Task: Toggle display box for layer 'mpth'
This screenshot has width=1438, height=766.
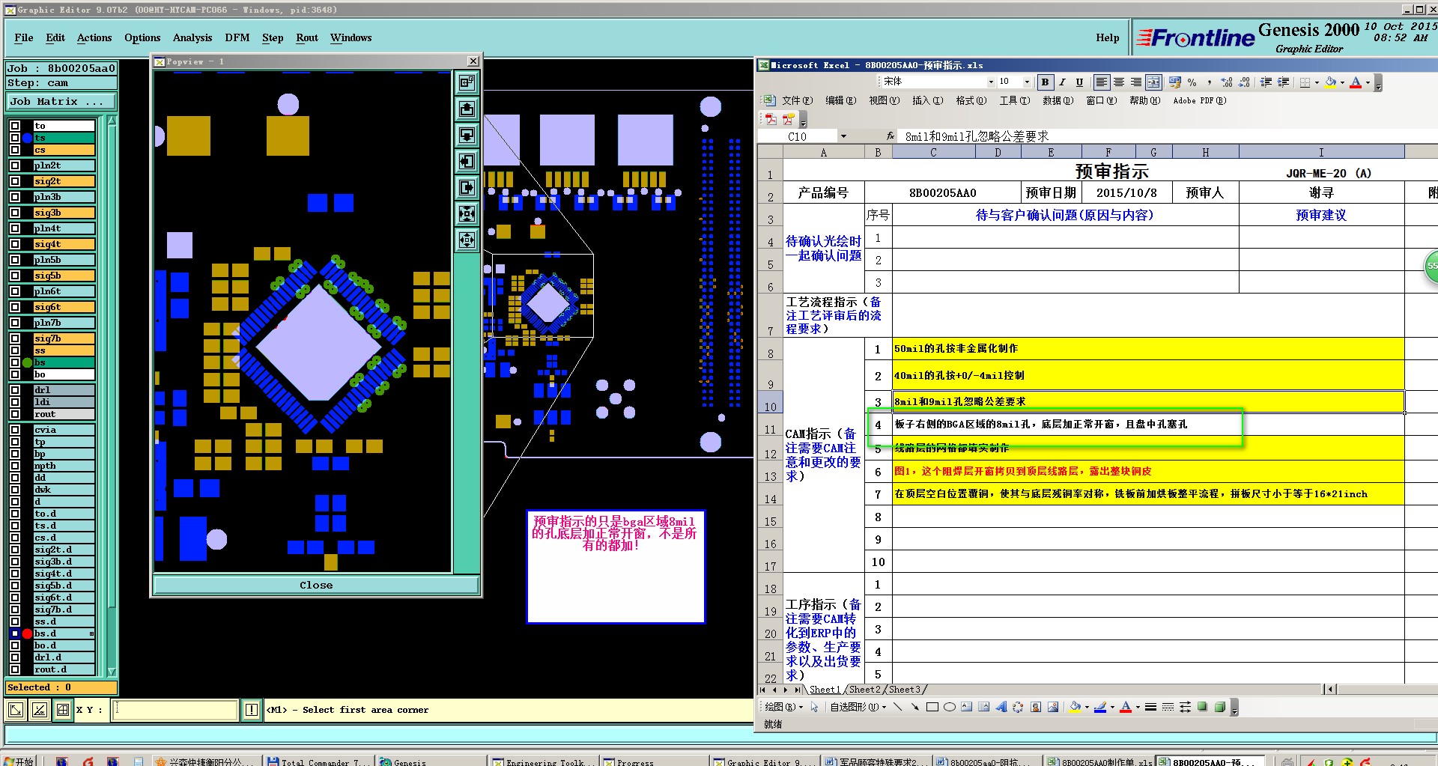Action: pos(15,466)
